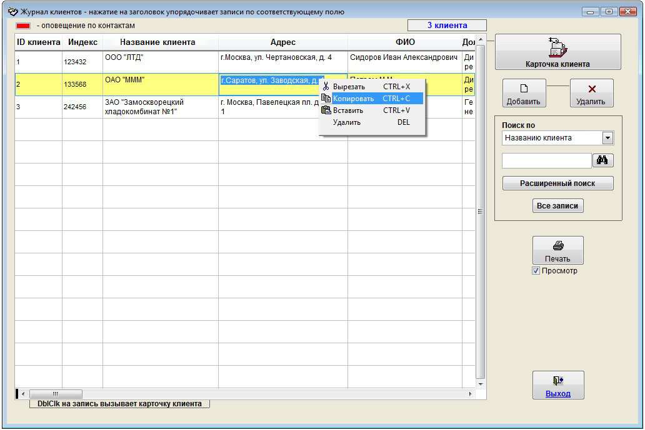This screenshot has width=645, height=430.
Task: Toggle the Просмотр checkbox
Action: (x=536, y=271)
